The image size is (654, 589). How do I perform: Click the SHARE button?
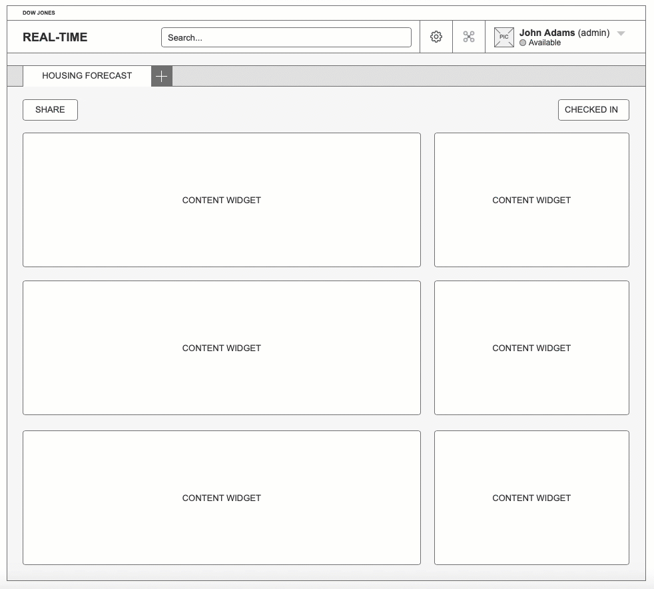[50, 110]
